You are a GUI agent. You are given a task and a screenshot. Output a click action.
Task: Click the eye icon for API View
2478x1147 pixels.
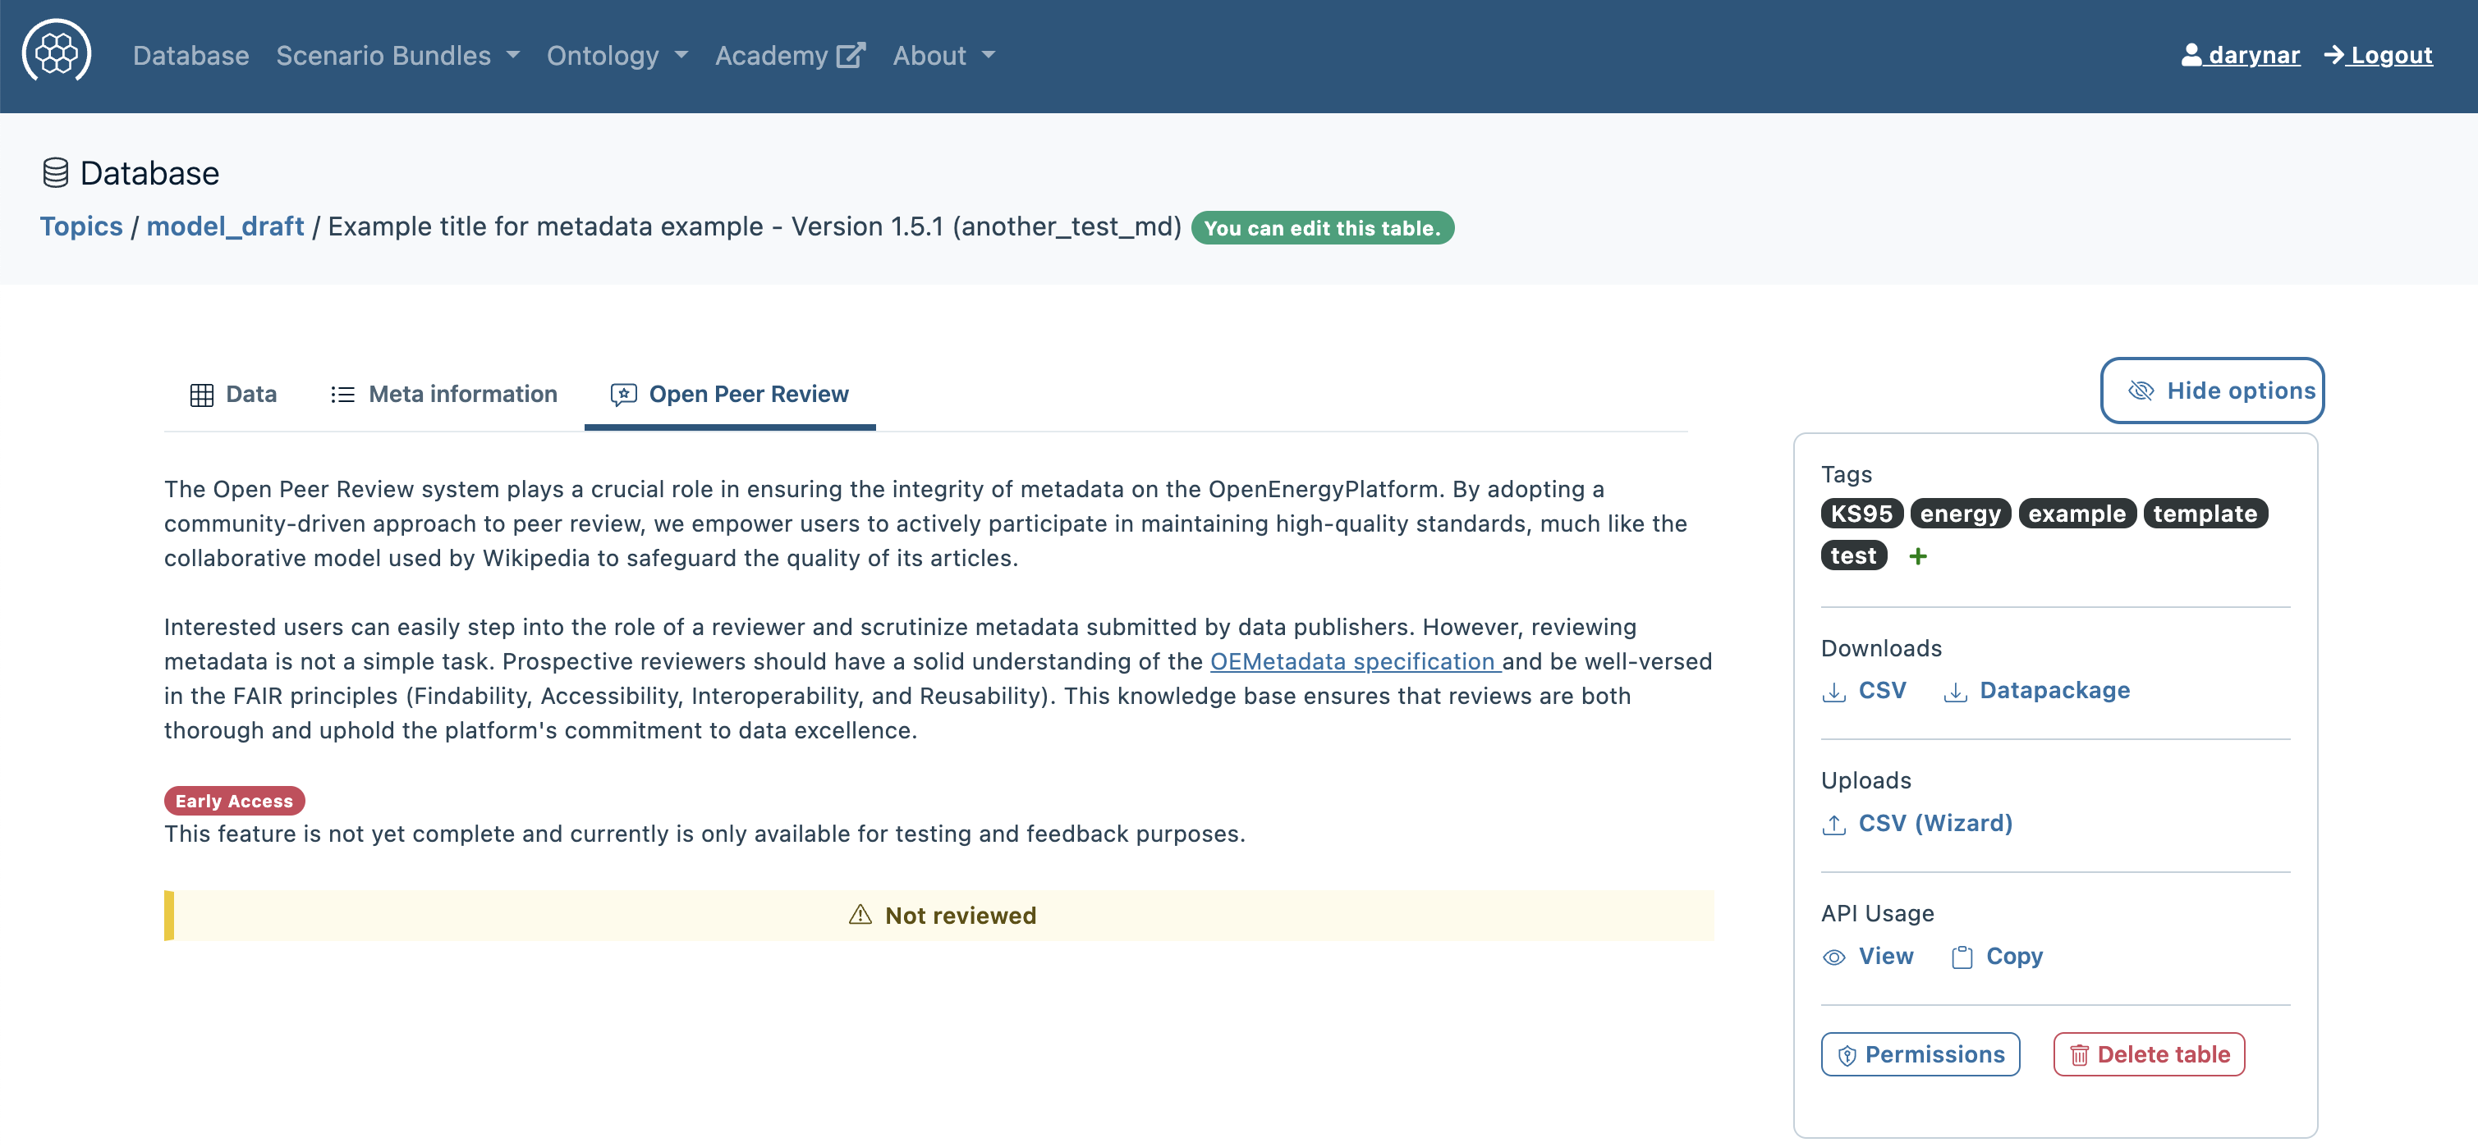[1833, 957]
